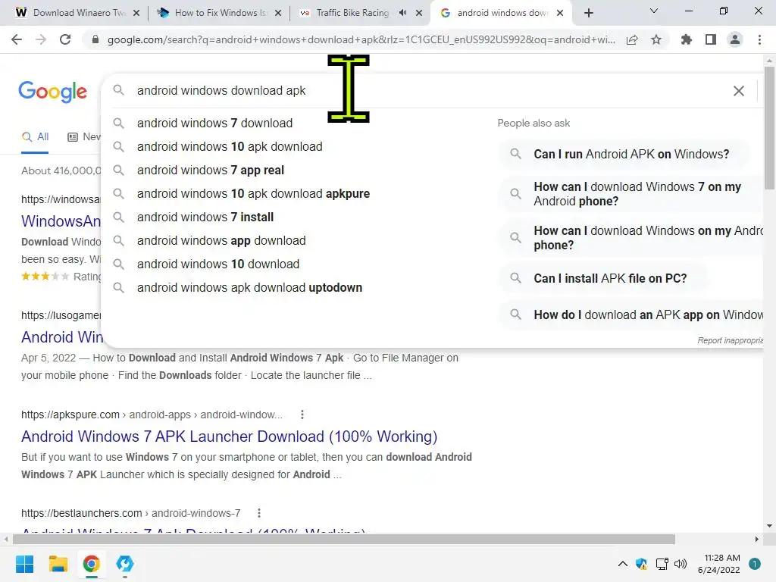
Task: Click the vertical scrollbar thumb
Action: pos(769,127)
